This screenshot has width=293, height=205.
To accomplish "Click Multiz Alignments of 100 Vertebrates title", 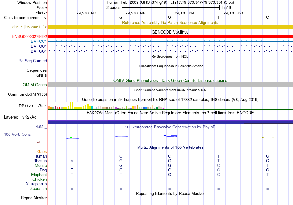I will [x=170, y=147].
